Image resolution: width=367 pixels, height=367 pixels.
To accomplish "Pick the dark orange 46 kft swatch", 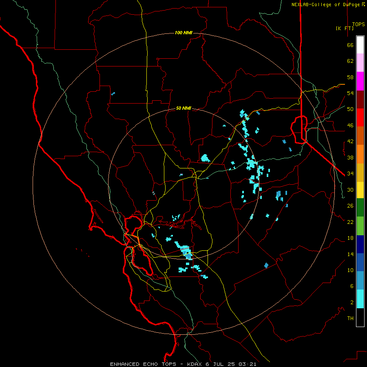I will click(360, 135).
